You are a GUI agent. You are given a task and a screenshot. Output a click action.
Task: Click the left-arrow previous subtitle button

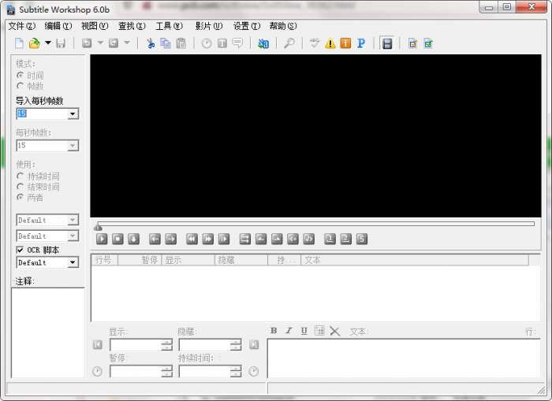155,239
